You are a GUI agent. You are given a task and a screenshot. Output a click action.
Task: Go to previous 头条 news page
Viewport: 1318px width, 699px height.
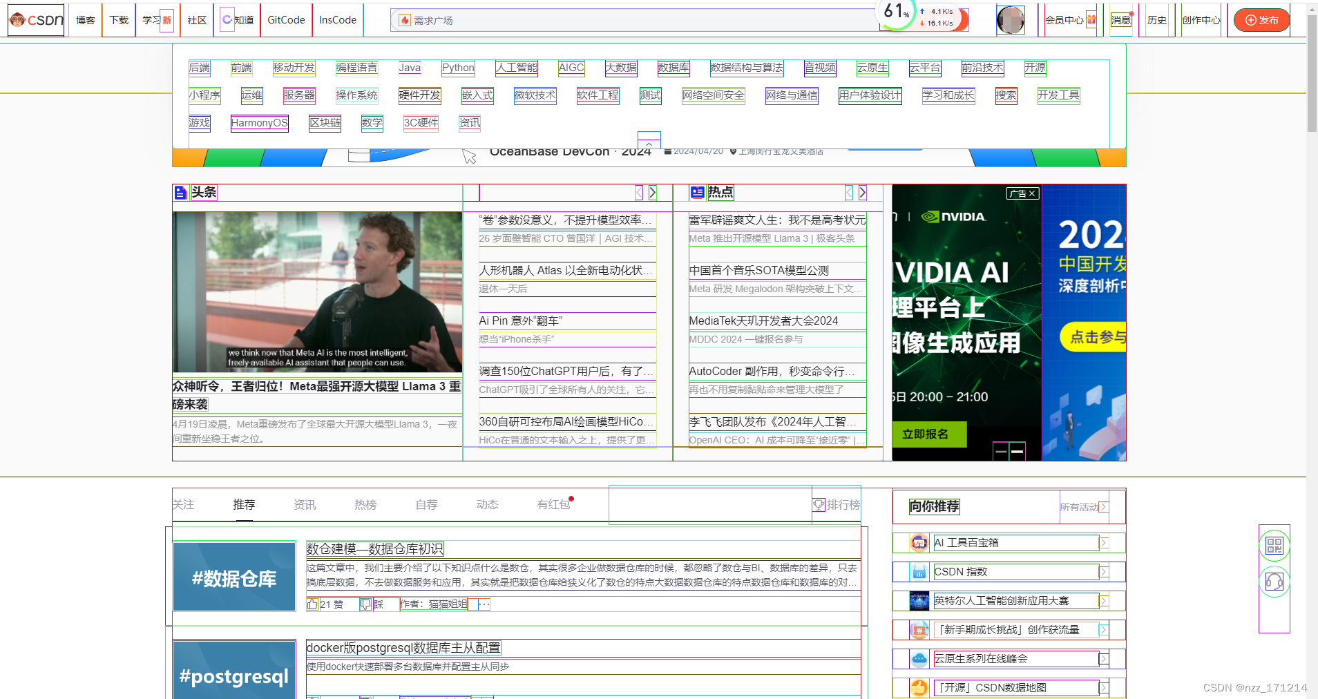(639, 193)
